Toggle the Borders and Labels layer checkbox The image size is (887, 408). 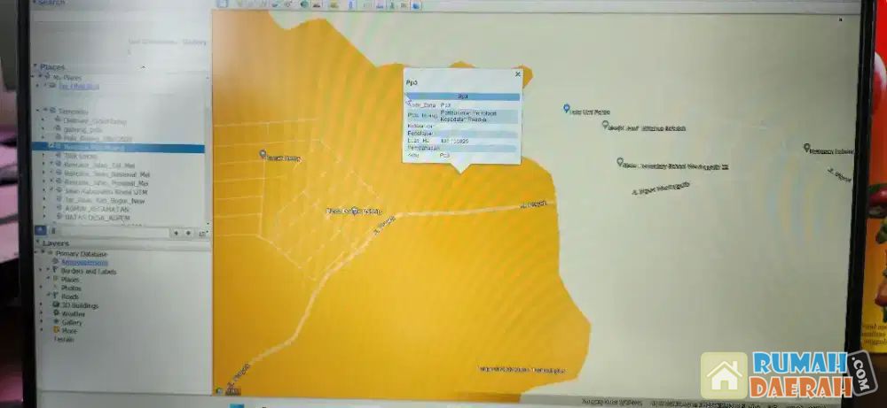point(50,271)
